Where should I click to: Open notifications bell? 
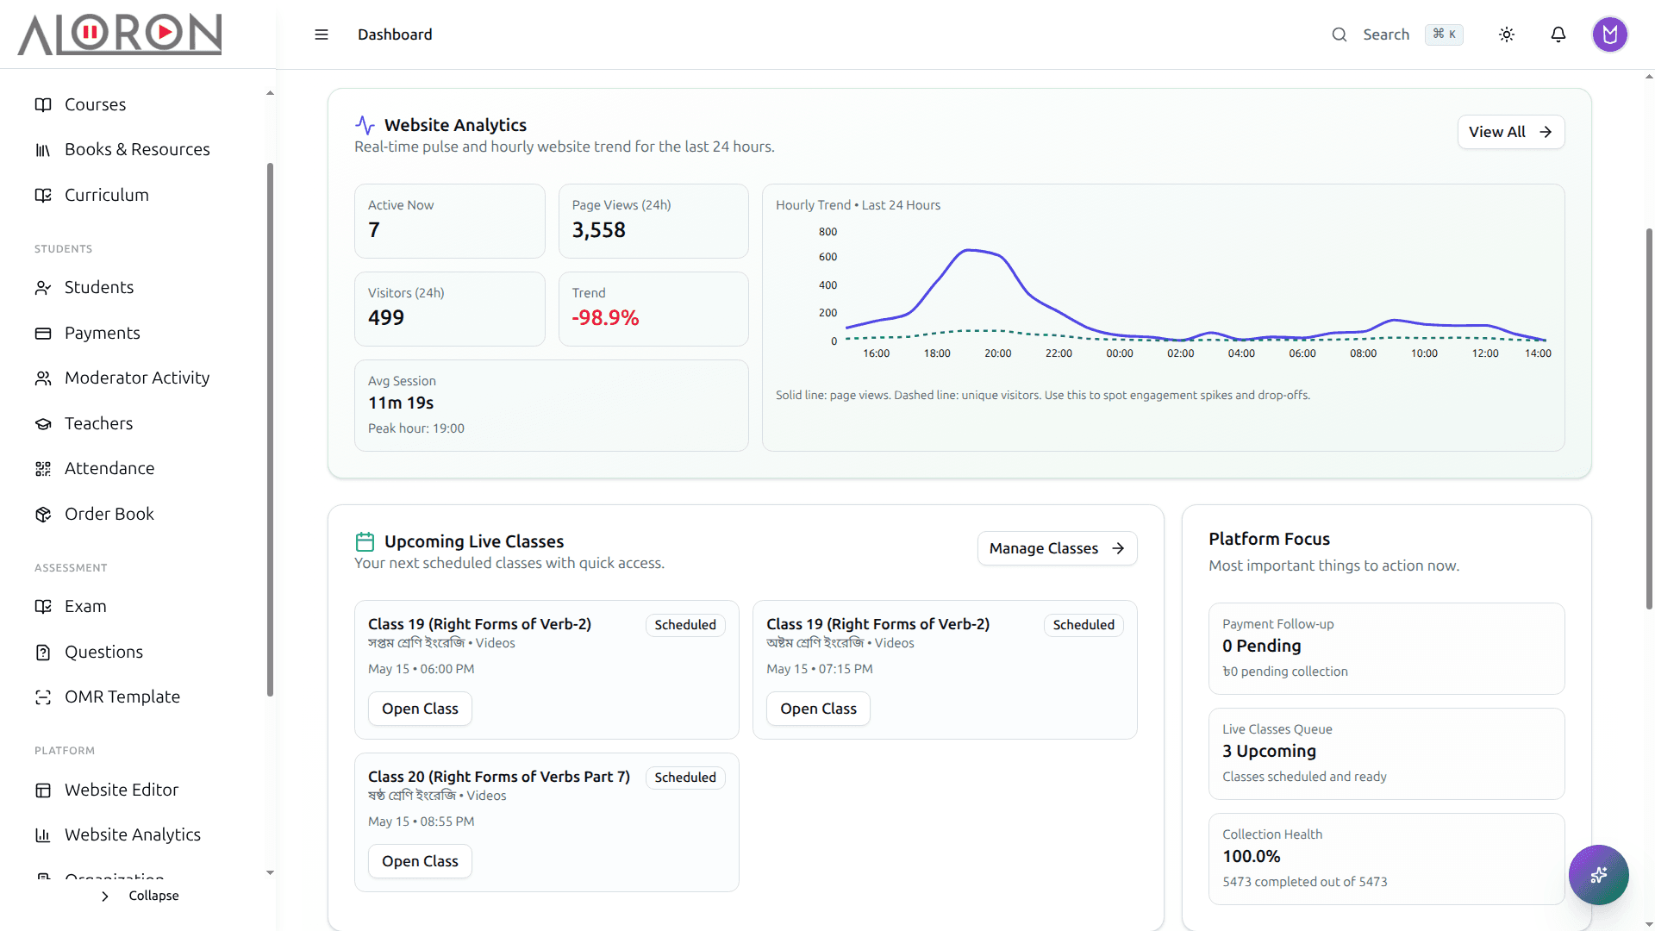(x=1558, y=34)
